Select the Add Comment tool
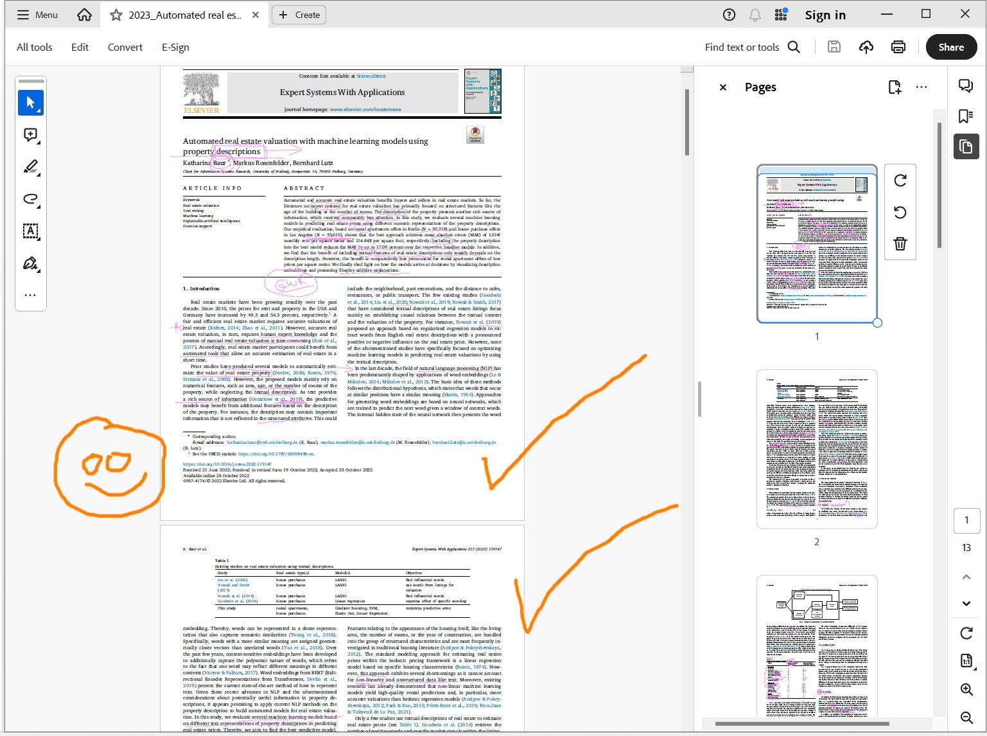The height and width of the screenshot is (736, 987). 31,135
